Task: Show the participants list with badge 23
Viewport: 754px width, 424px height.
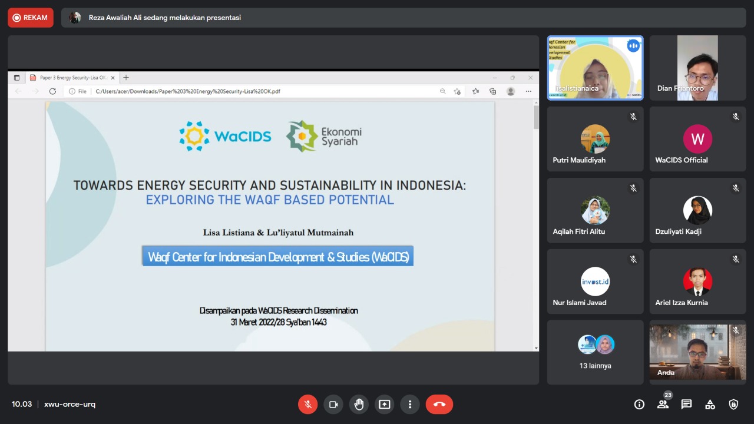Action: [663, 404]
